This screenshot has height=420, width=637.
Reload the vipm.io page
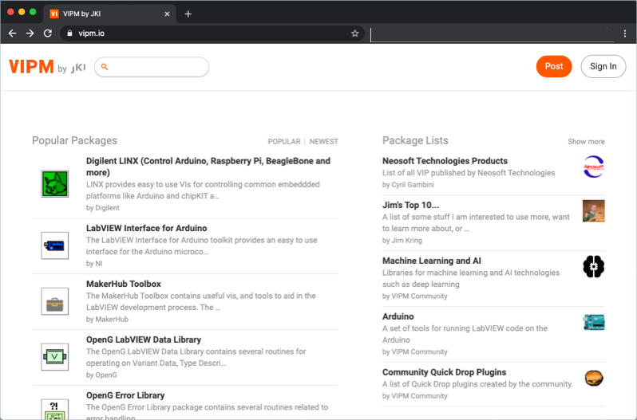[48, 33]
